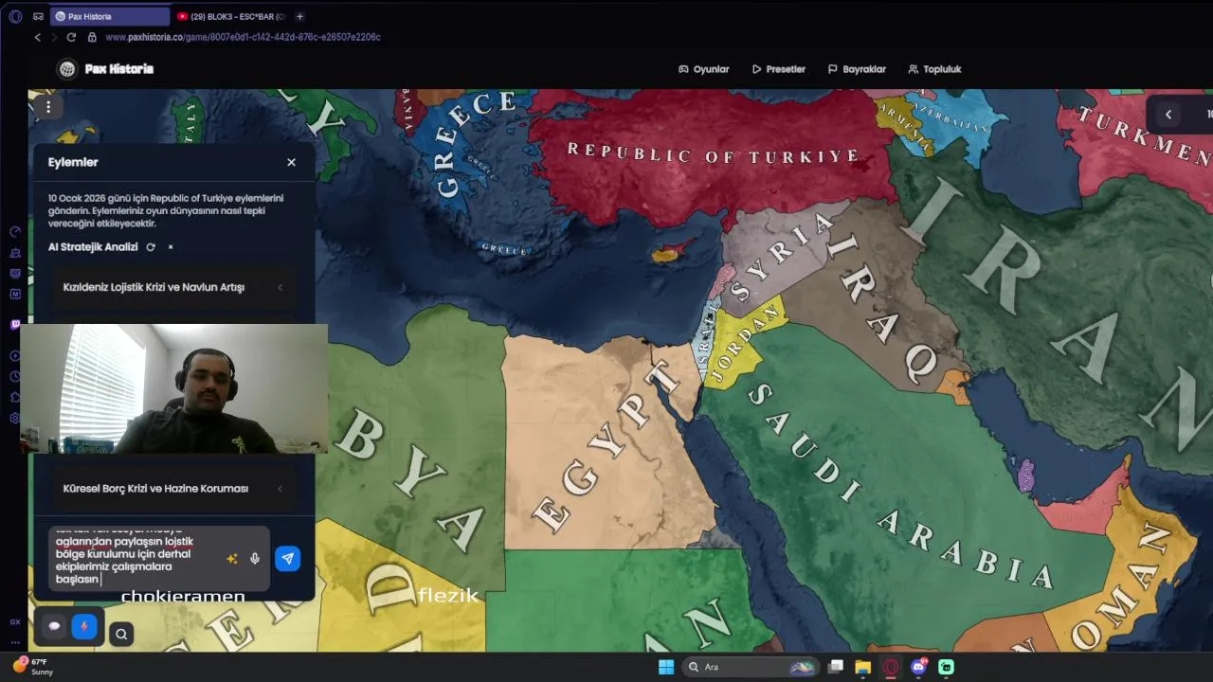Open Discord from the taskbar

click(918, 667)
